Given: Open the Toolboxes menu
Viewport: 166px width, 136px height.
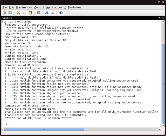Looking at the screenshot, I should [74, 7].
